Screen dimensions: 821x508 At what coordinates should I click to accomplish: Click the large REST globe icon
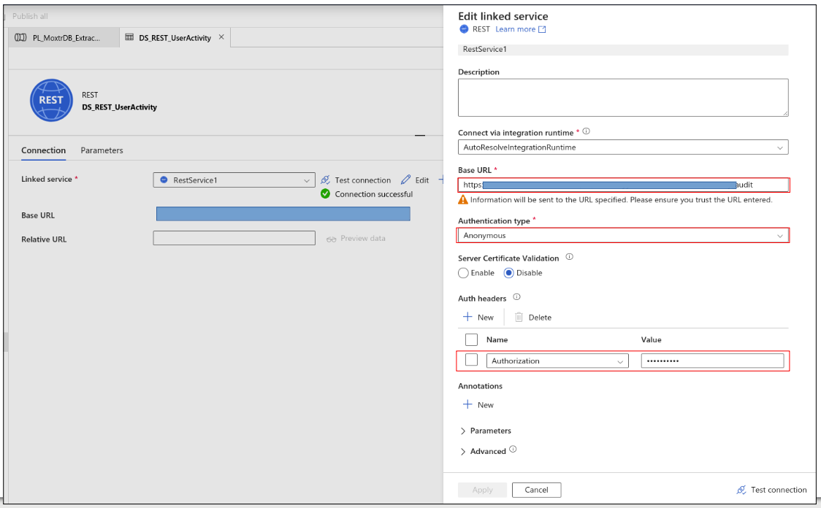point(51,101)
